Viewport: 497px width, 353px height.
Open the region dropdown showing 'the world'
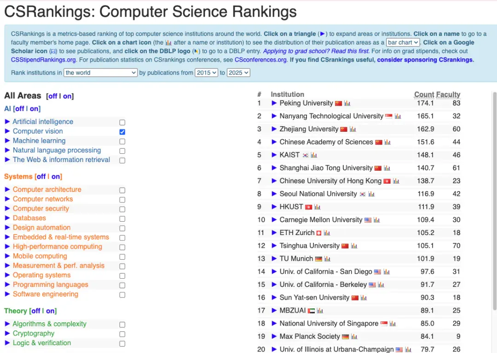[100, 73]
